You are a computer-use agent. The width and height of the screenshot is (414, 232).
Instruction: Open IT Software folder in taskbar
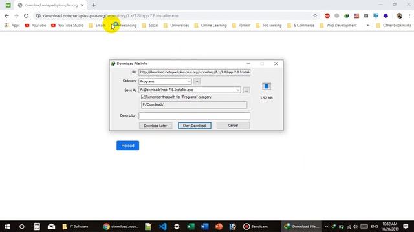click(76, 226)
